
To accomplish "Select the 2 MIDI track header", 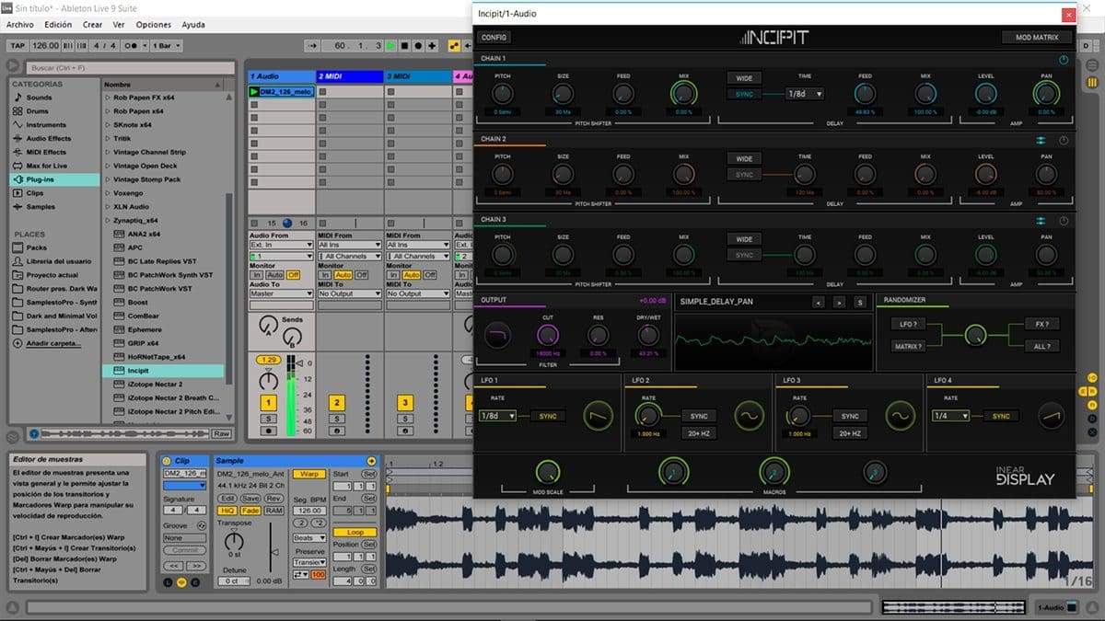I will tap(349, 76).
